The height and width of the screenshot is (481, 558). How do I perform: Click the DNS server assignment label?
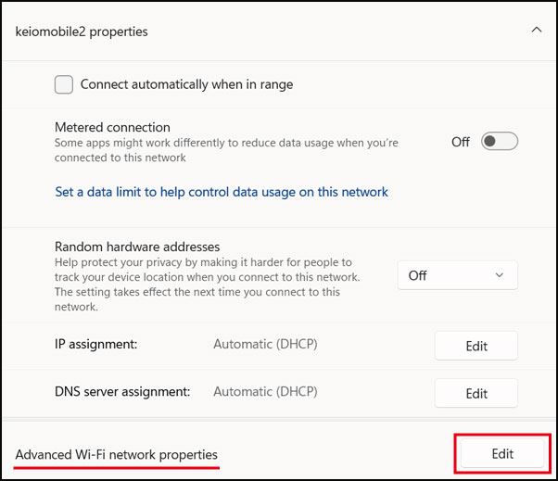122,392
